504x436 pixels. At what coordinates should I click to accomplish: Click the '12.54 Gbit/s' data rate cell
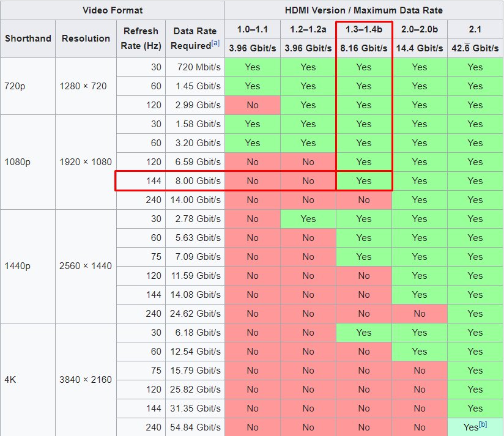pos(195,352)
